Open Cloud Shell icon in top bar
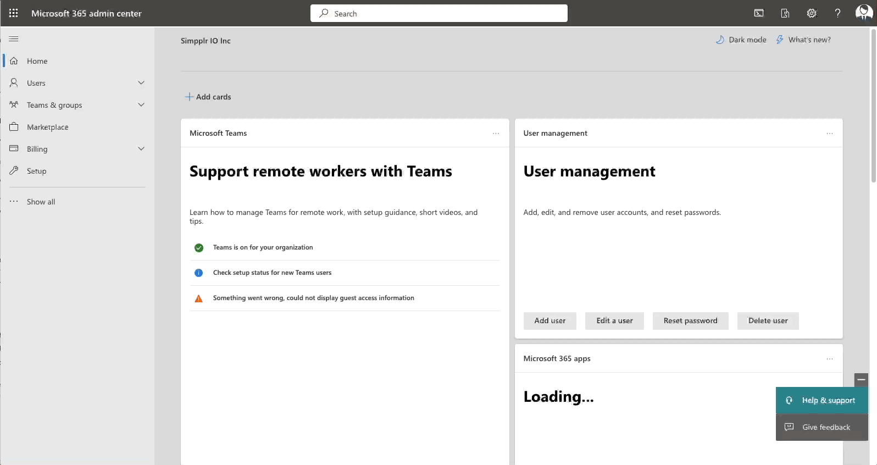This screenshot has height=465, width=877. click(759, 13)
